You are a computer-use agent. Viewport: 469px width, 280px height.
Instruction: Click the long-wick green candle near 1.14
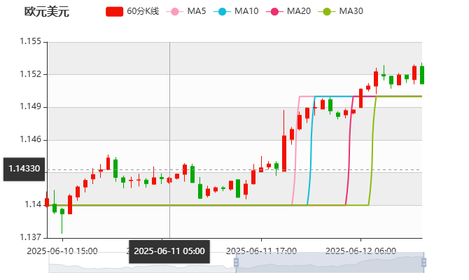click(x=62, y=211)
